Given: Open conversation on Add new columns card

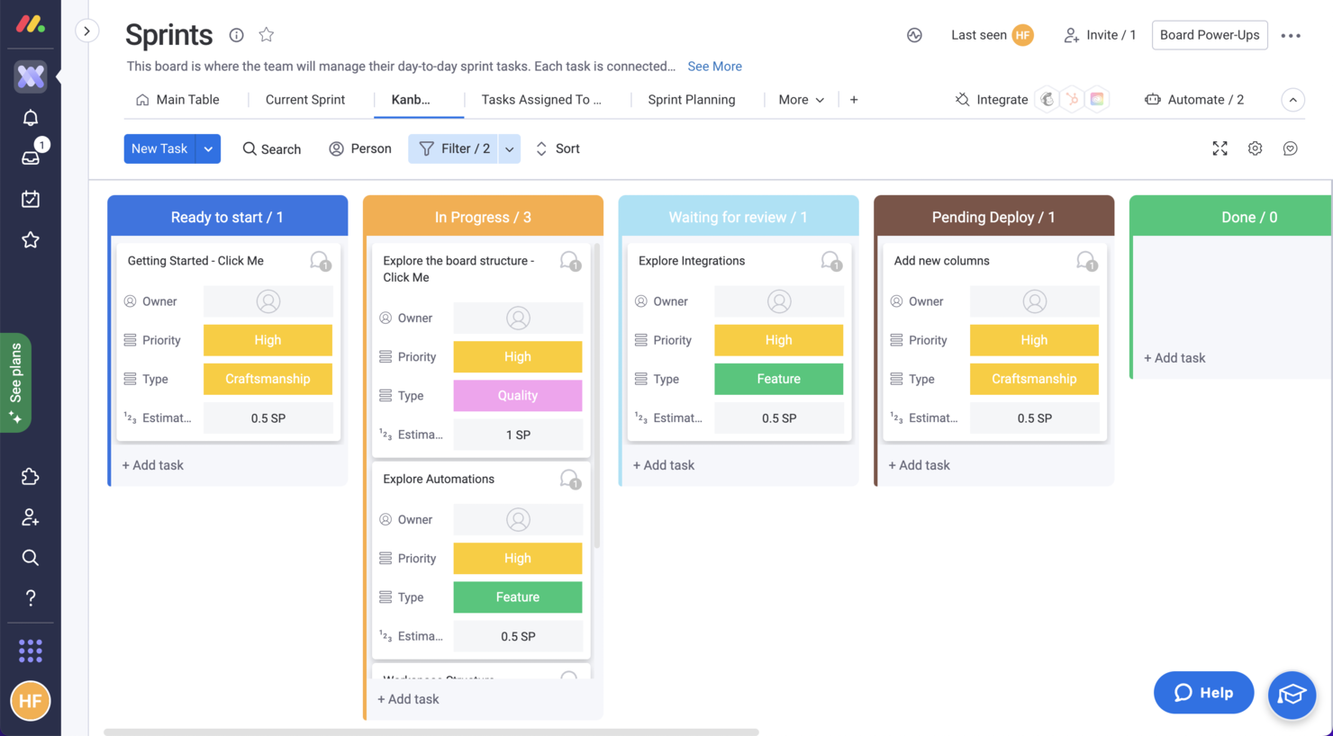Looking at the screenshot, I should (1086, 261).
